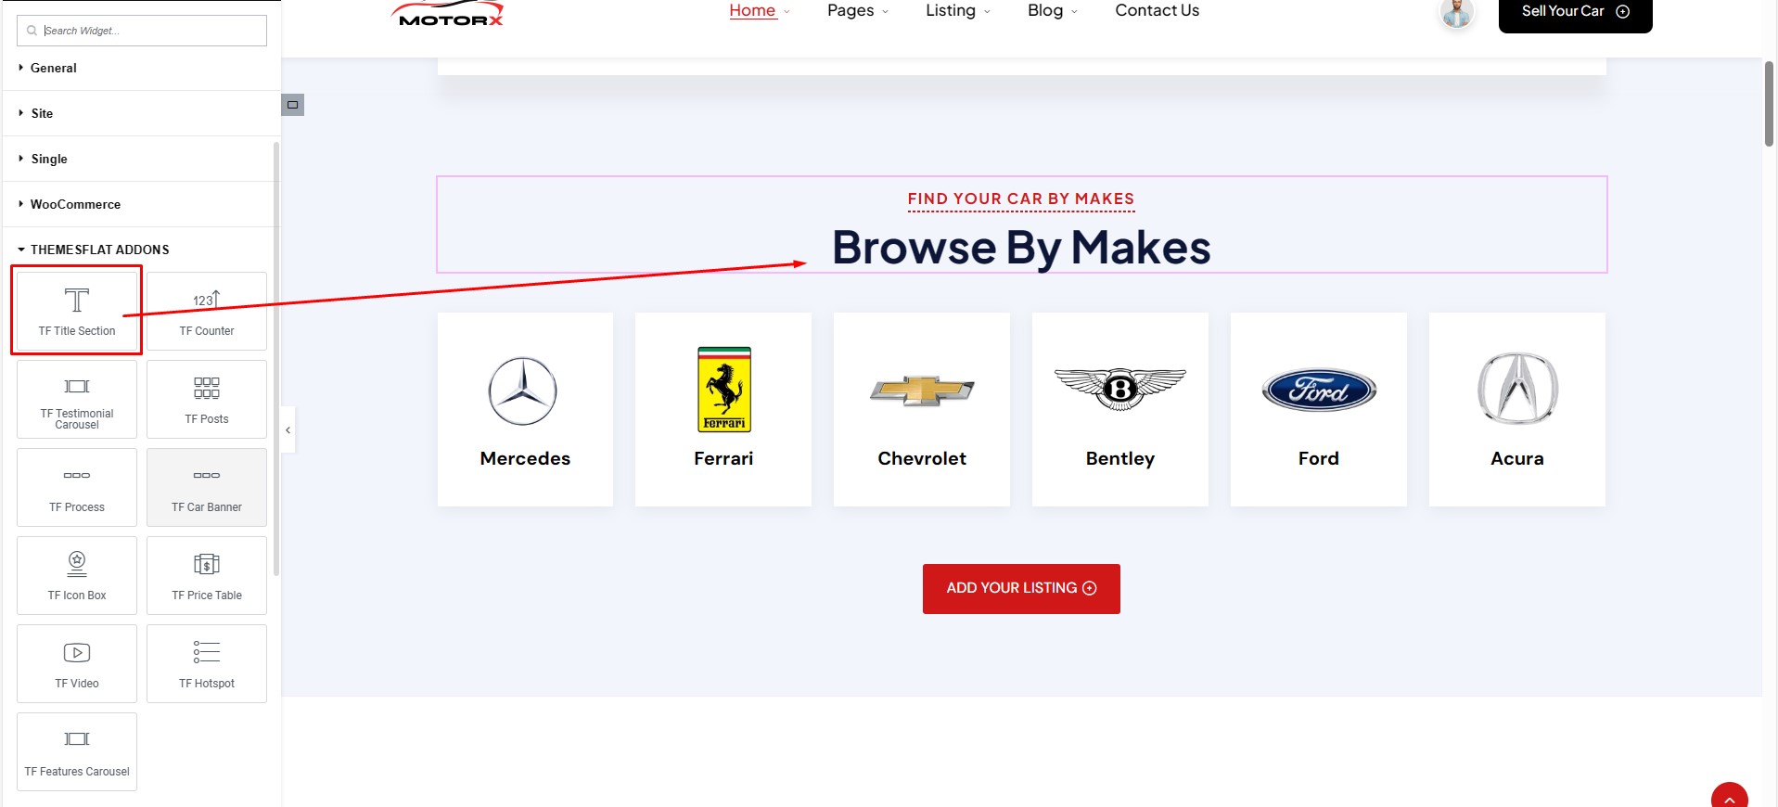The image size is (1778, 807).
Task: Pick the TF Price Table widget
Action: point(207,575)
